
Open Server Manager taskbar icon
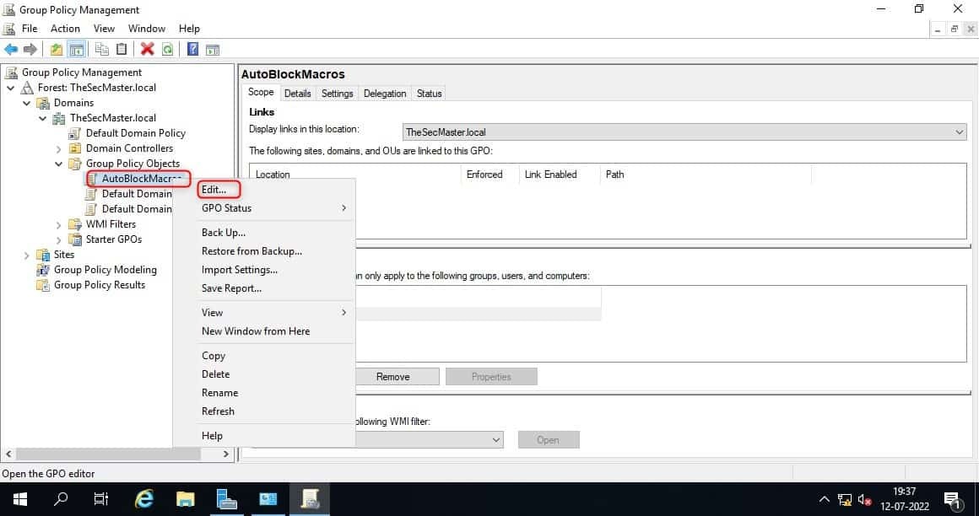pos(227,499)
